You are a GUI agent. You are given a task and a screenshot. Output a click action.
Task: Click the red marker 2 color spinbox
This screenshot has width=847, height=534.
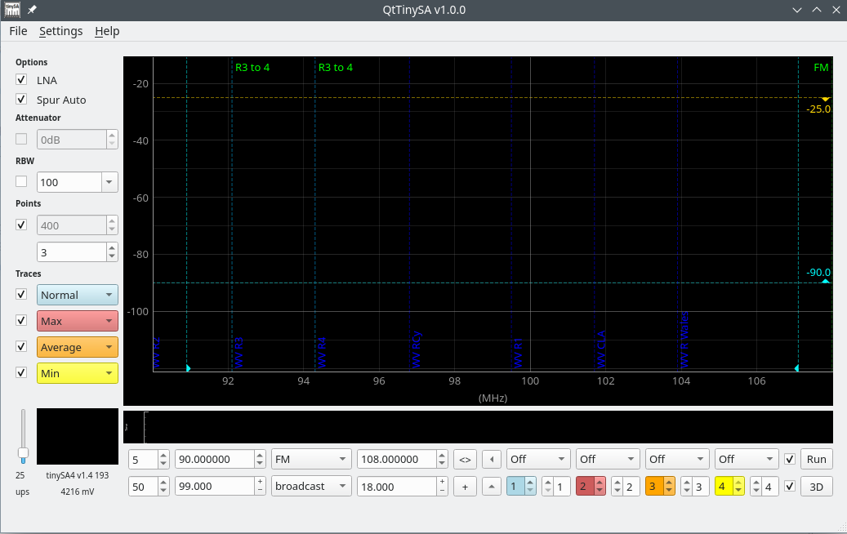coord(591,487)
